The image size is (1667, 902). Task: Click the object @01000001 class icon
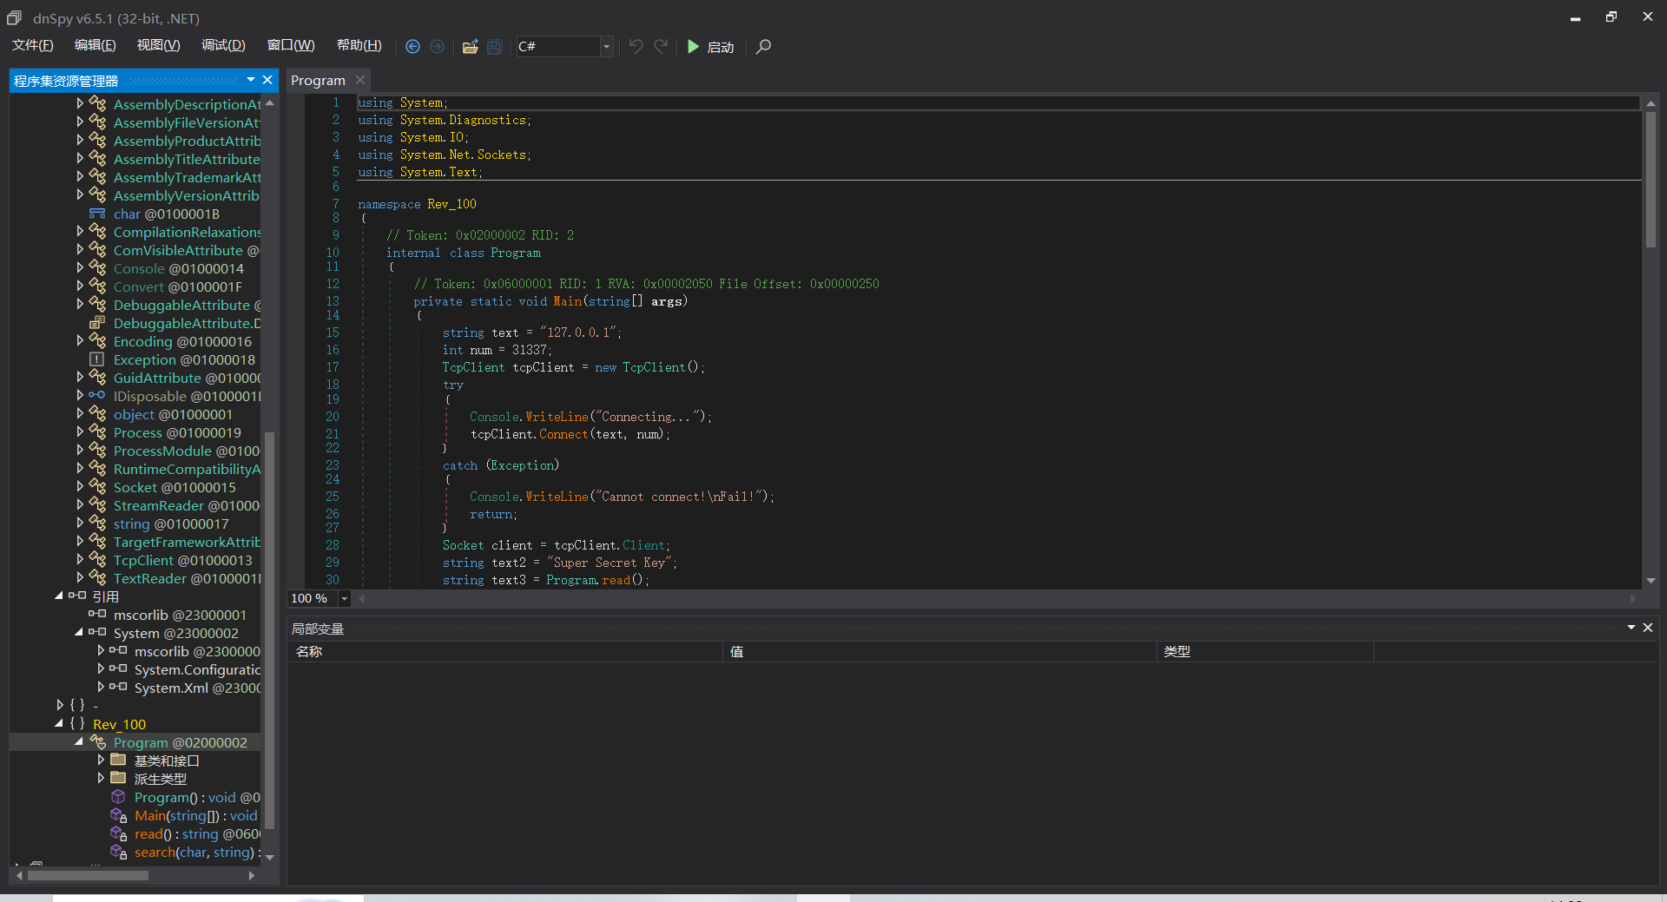point(98,414)
